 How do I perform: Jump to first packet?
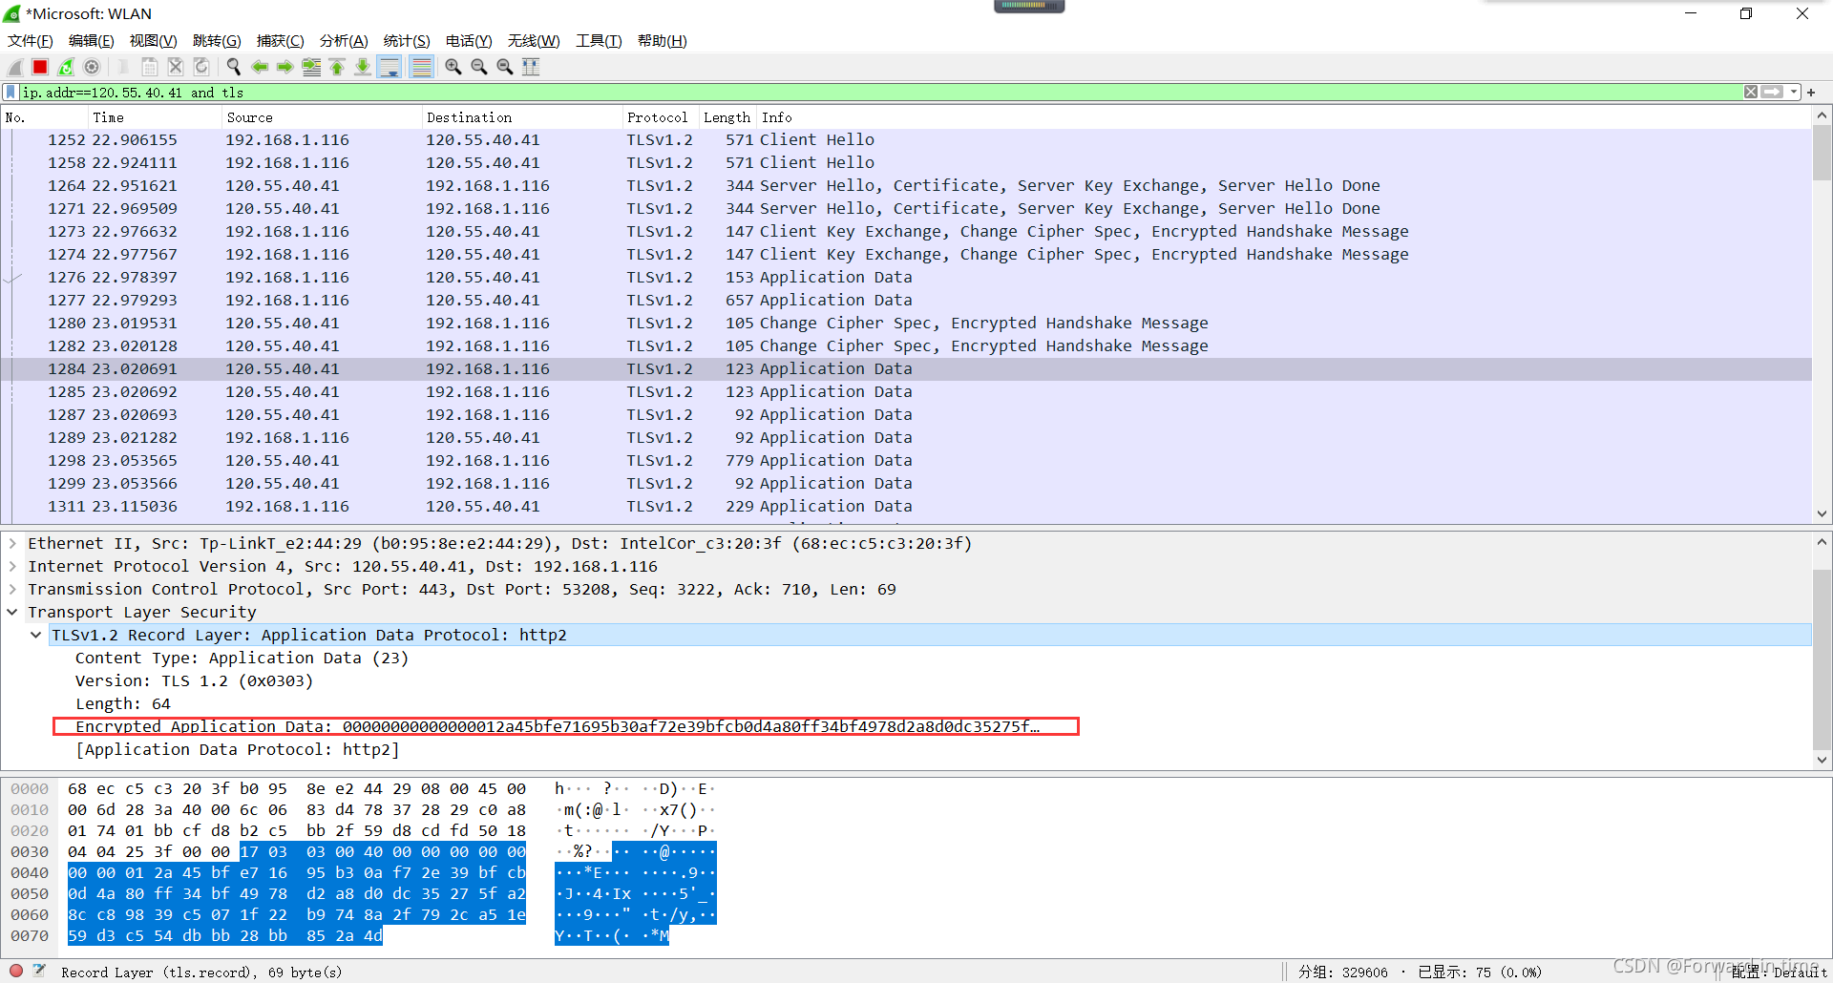point(337,67)
